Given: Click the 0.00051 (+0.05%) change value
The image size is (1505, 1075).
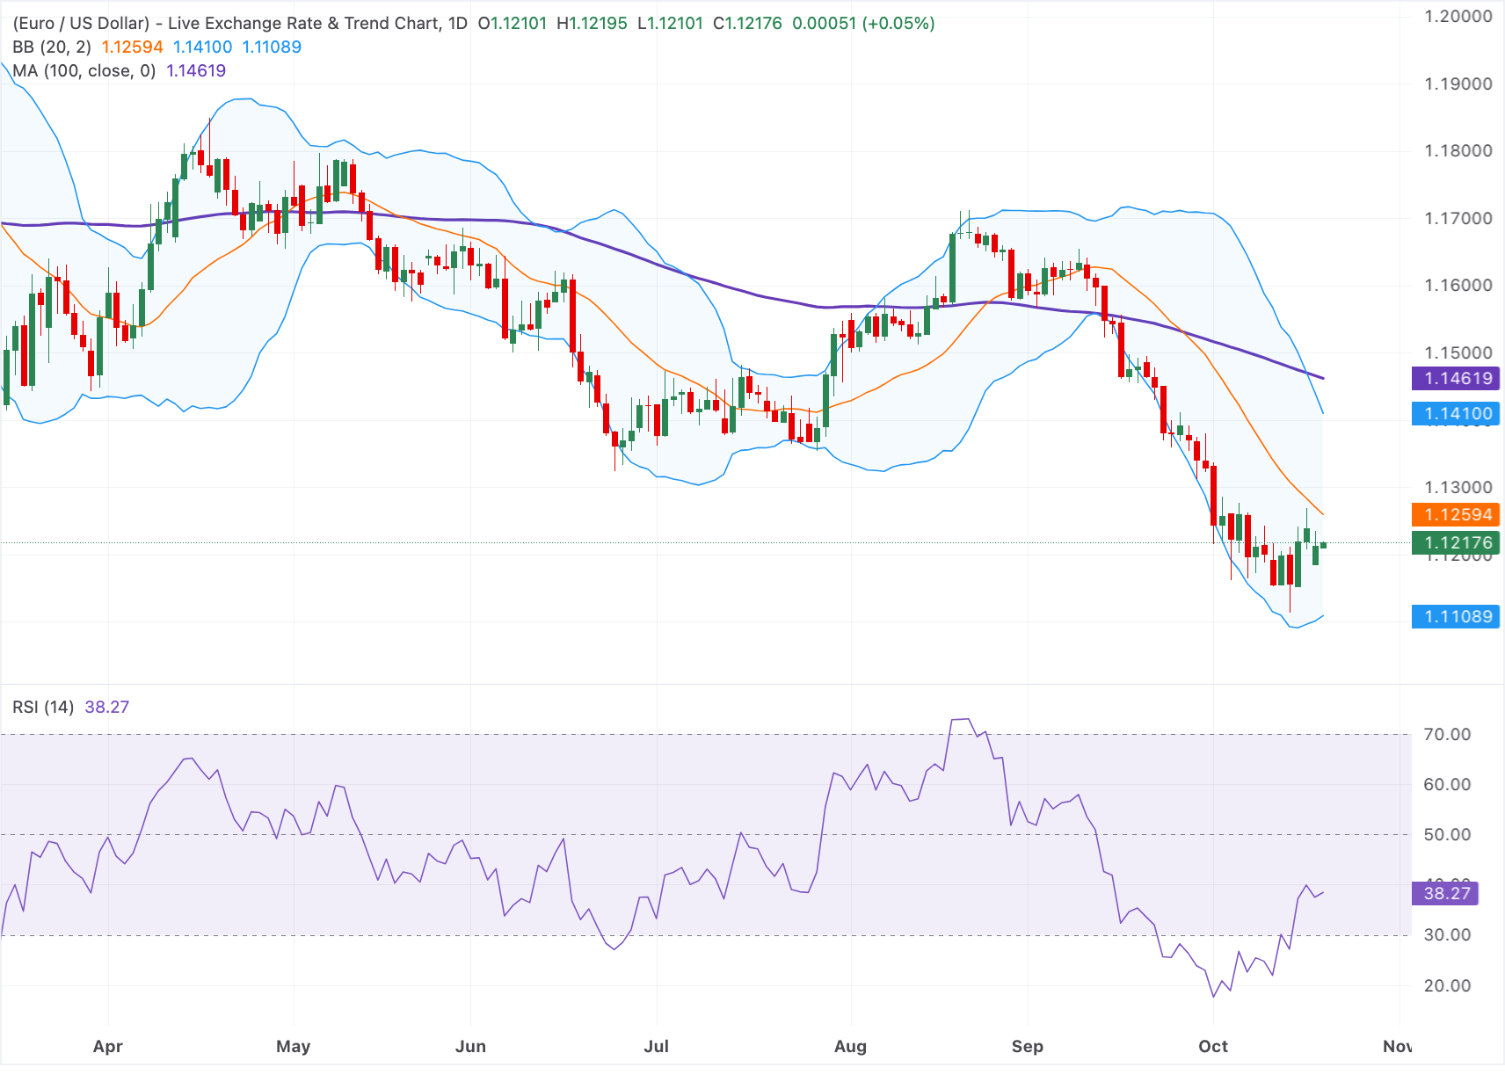Looking at the screenshot, I should point(863,23).
